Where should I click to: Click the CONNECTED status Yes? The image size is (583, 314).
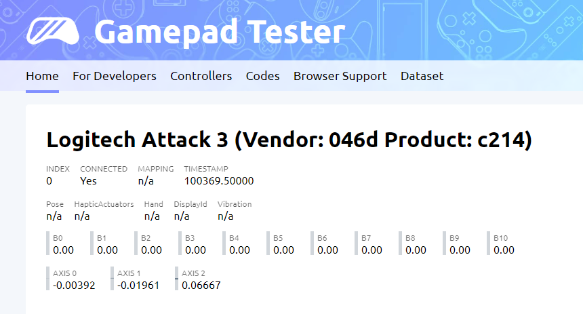click(x=88, y=181)
